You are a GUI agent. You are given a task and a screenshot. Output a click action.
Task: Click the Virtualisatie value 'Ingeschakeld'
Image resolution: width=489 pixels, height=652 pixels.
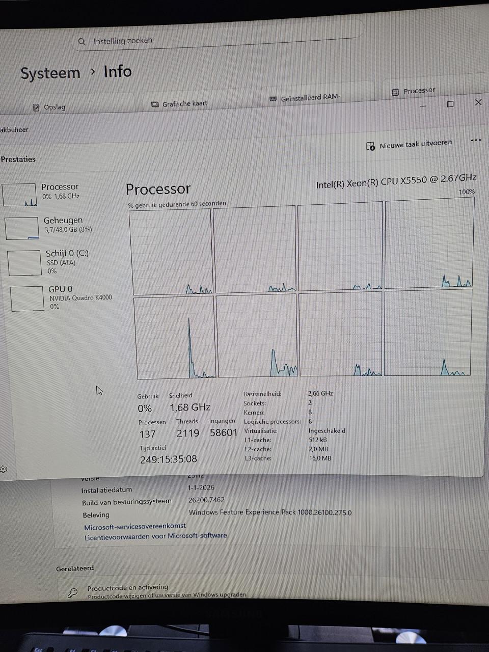click(x=327, y=430)
